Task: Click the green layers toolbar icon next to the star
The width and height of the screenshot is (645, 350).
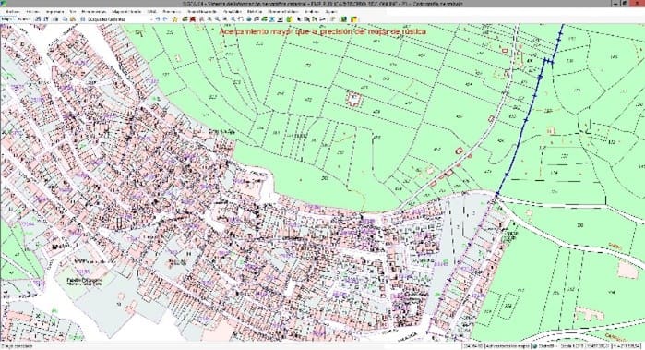Action: click(x=185, y=19)
